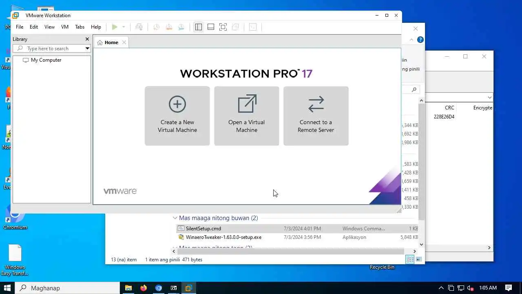Switch Explorer to large thumbnails view icon

(x=418, y=260)
